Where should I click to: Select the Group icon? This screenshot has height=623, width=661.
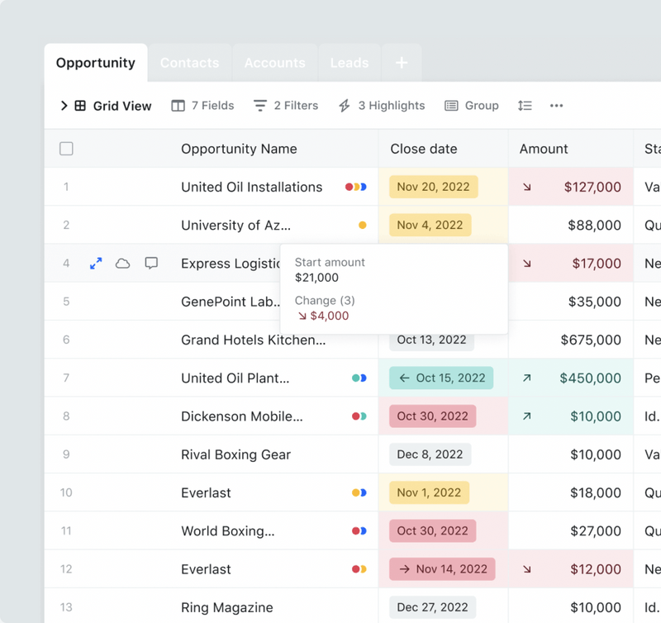tap(450, 105)
